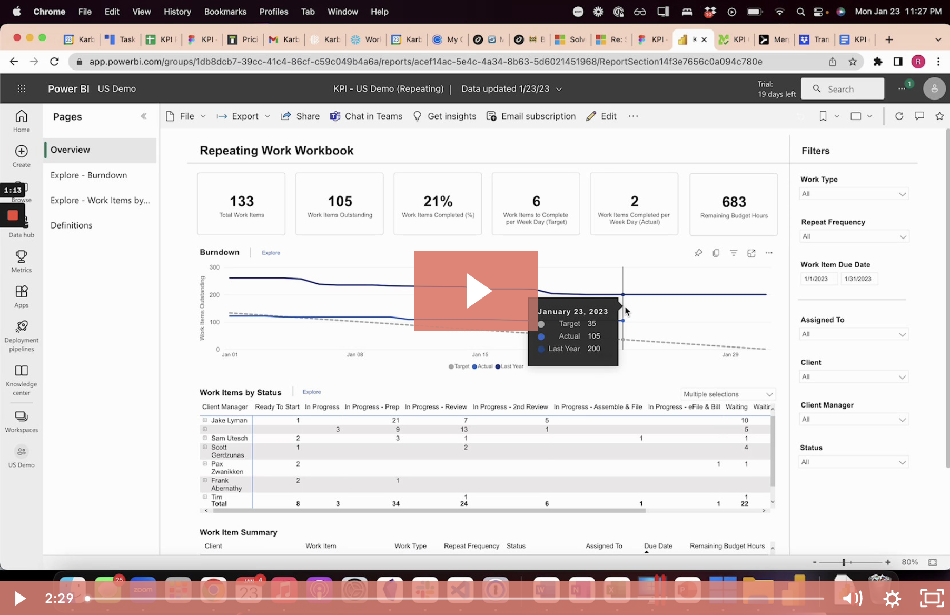
Task: Click the end date field 1/31/2023
Action: point(859,279)
